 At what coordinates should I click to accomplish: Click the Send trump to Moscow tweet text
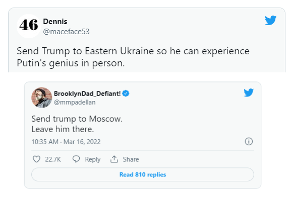(77, 124)
